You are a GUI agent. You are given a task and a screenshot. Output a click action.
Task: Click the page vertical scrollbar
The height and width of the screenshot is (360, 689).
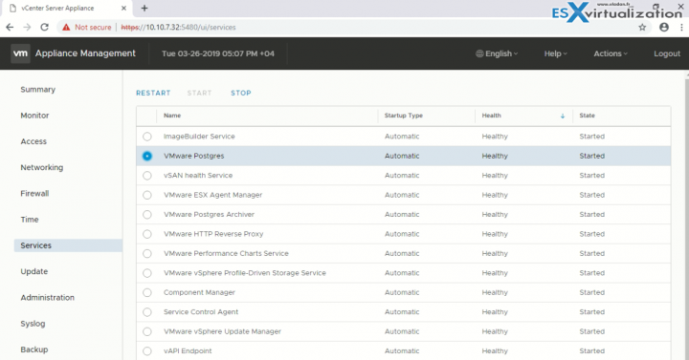[x=686, y=215]
